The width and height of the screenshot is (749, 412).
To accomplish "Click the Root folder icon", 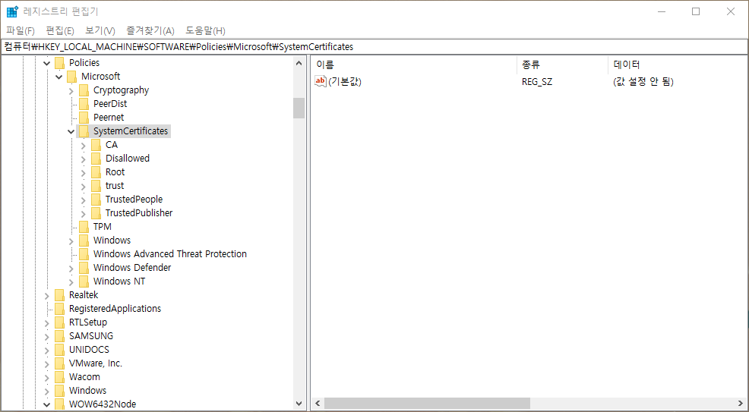I will (x=96, y=172).
